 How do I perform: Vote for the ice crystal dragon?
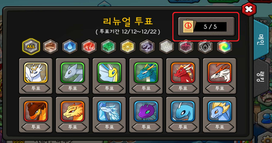point(109,127)
